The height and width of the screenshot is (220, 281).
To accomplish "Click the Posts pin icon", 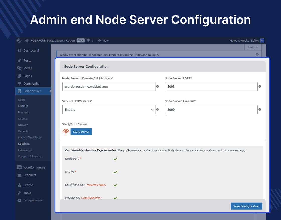I will pos(19,60).
